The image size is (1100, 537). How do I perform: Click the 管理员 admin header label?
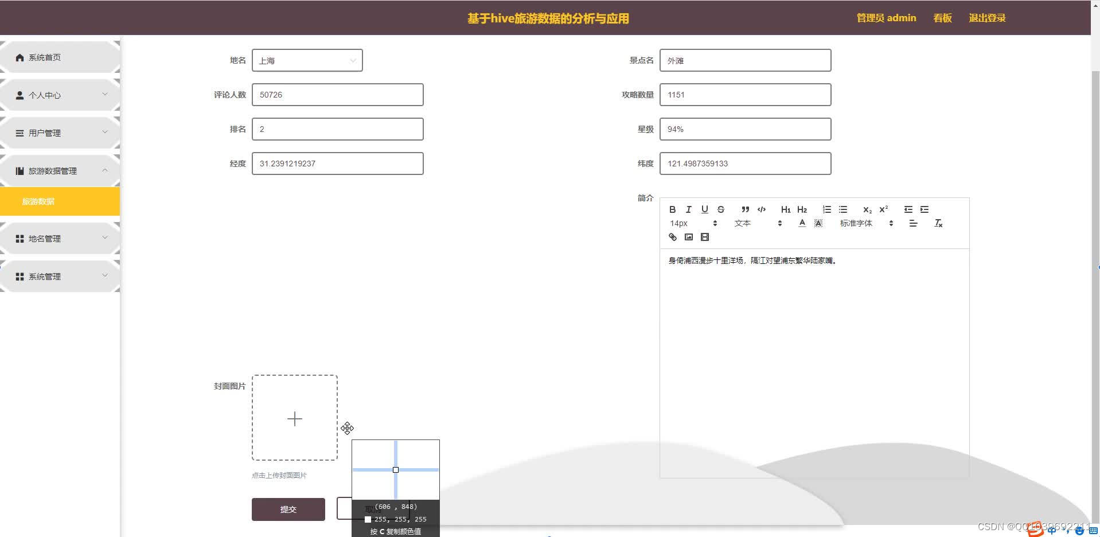886,18
